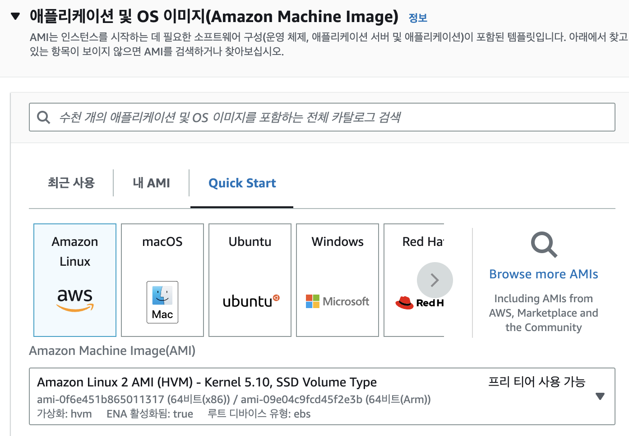Image resolution: width=629 pixels, height=436 pixels.
Task: Click the magnifier icon in the search box
Action: [44, 118]
